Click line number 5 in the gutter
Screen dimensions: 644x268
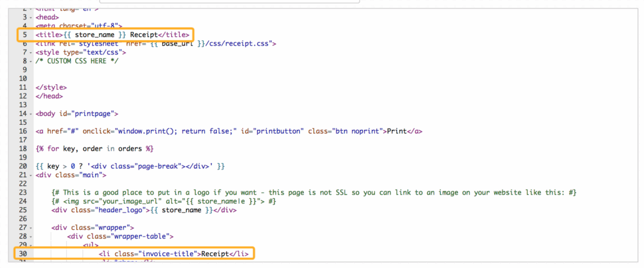pyautogui.click(x=24, y=35)
